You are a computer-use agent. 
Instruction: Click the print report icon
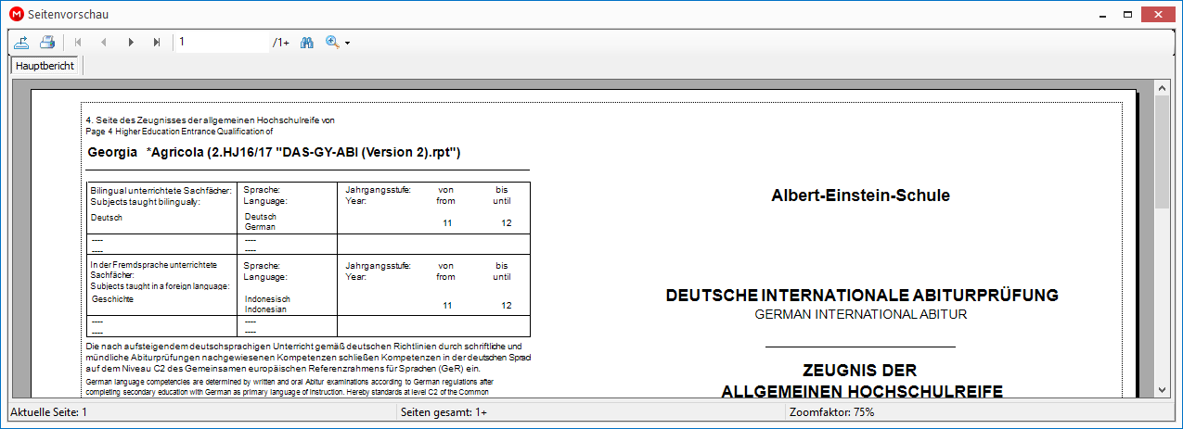pyautogui.click(x=47, y=43)
